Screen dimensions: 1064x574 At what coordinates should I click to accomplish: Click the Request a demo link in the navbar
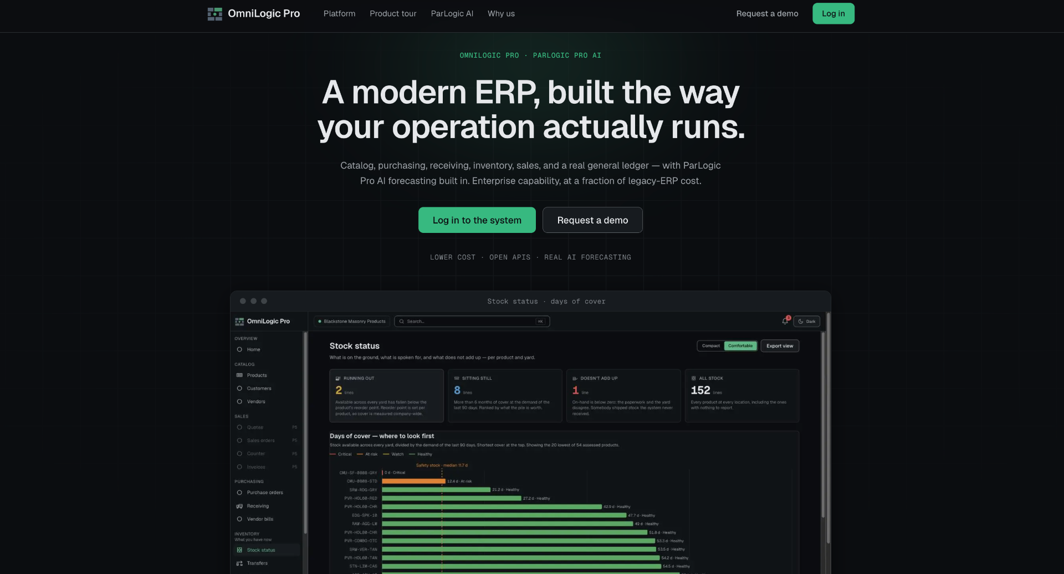(x=768, y=14)
